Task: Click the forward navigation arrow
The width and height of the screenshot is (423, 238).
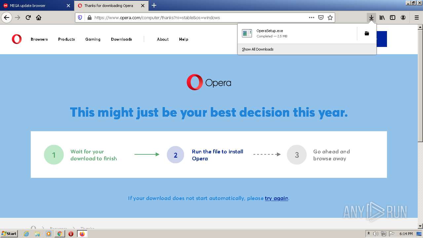Action: [x=18, y=18]
